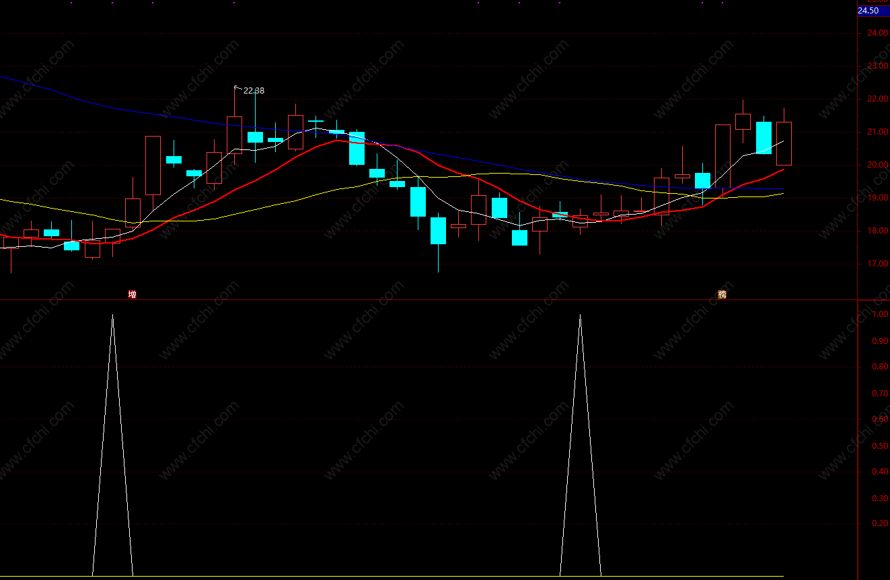Click the 0.70 indicator axis label
Viewport: 890px width, 580px height.
879,394
